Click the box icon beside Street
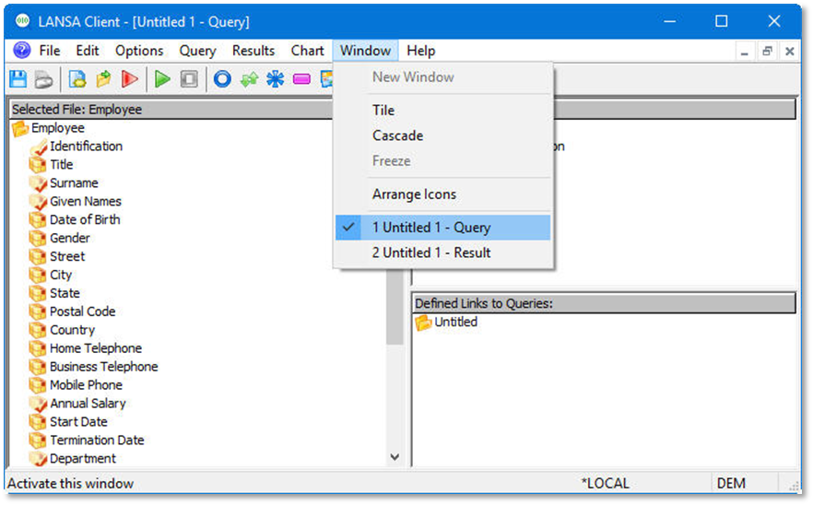 [x=37, y=257]
